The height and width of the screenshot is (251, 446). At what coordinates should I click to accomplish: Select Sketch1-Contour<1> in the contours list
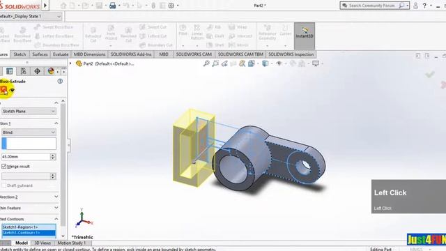click(x=29, y=233)
